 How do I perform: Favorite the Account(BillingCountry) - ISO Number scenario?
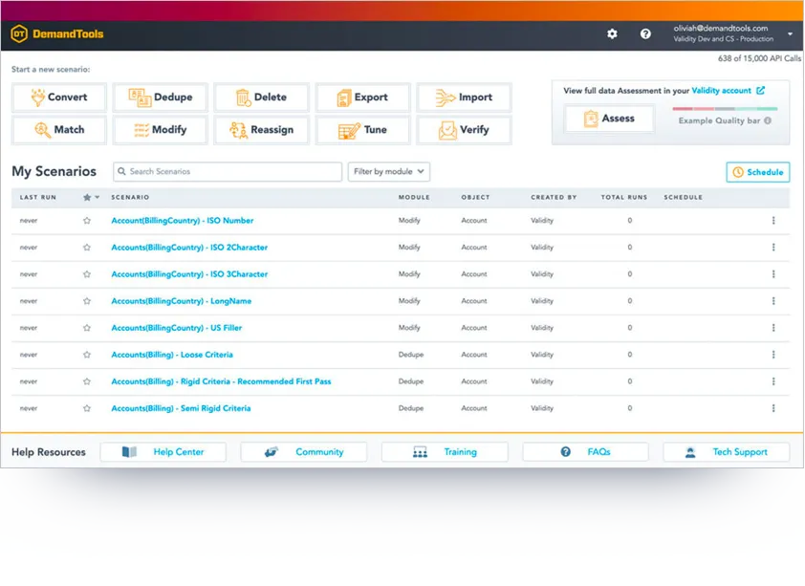click(87, 221)
